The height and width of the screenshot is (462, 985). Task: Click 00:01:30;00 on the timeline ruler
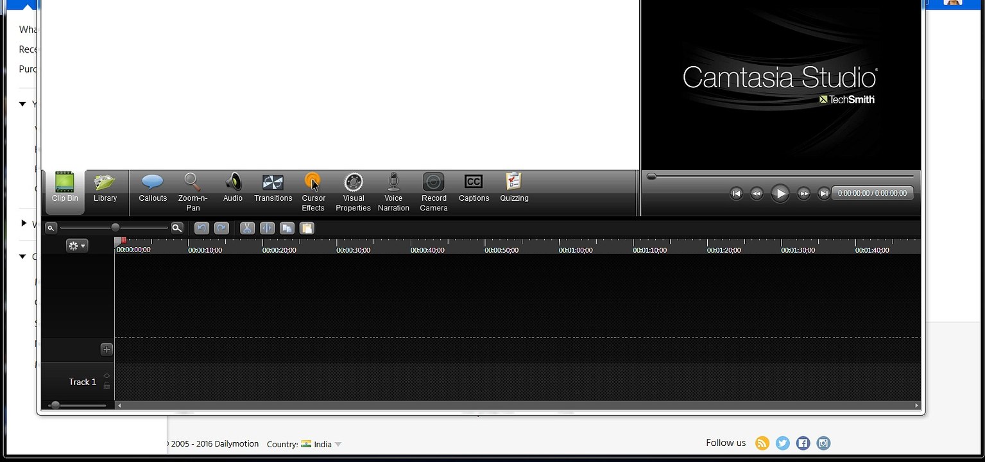click(798, 250)
